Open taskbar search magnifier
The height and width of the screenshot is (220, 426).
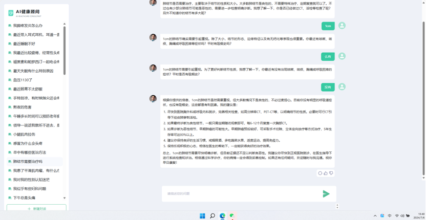(212, 216)
